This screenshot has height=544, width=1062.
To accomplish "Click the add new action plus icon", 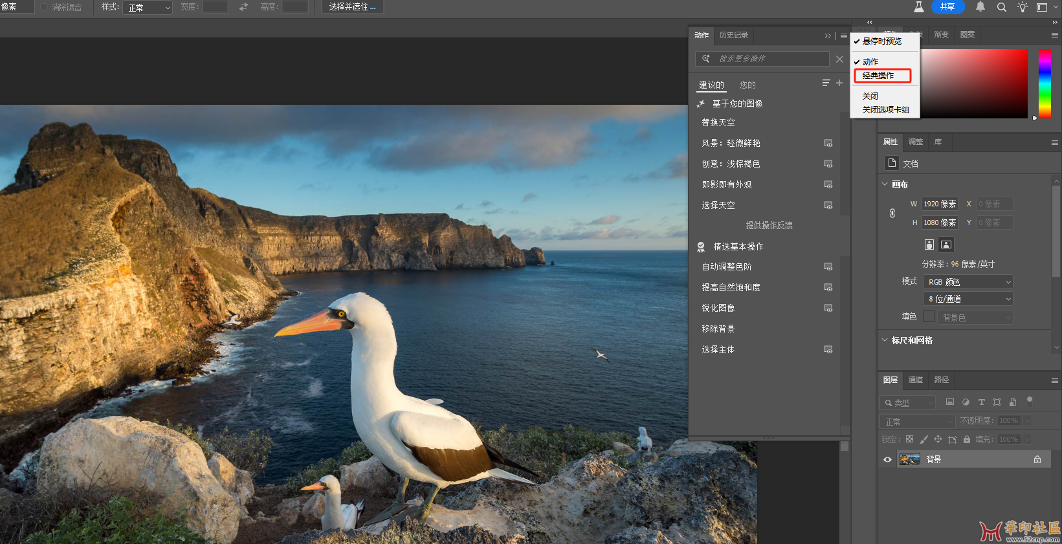I will click(839, 83).
